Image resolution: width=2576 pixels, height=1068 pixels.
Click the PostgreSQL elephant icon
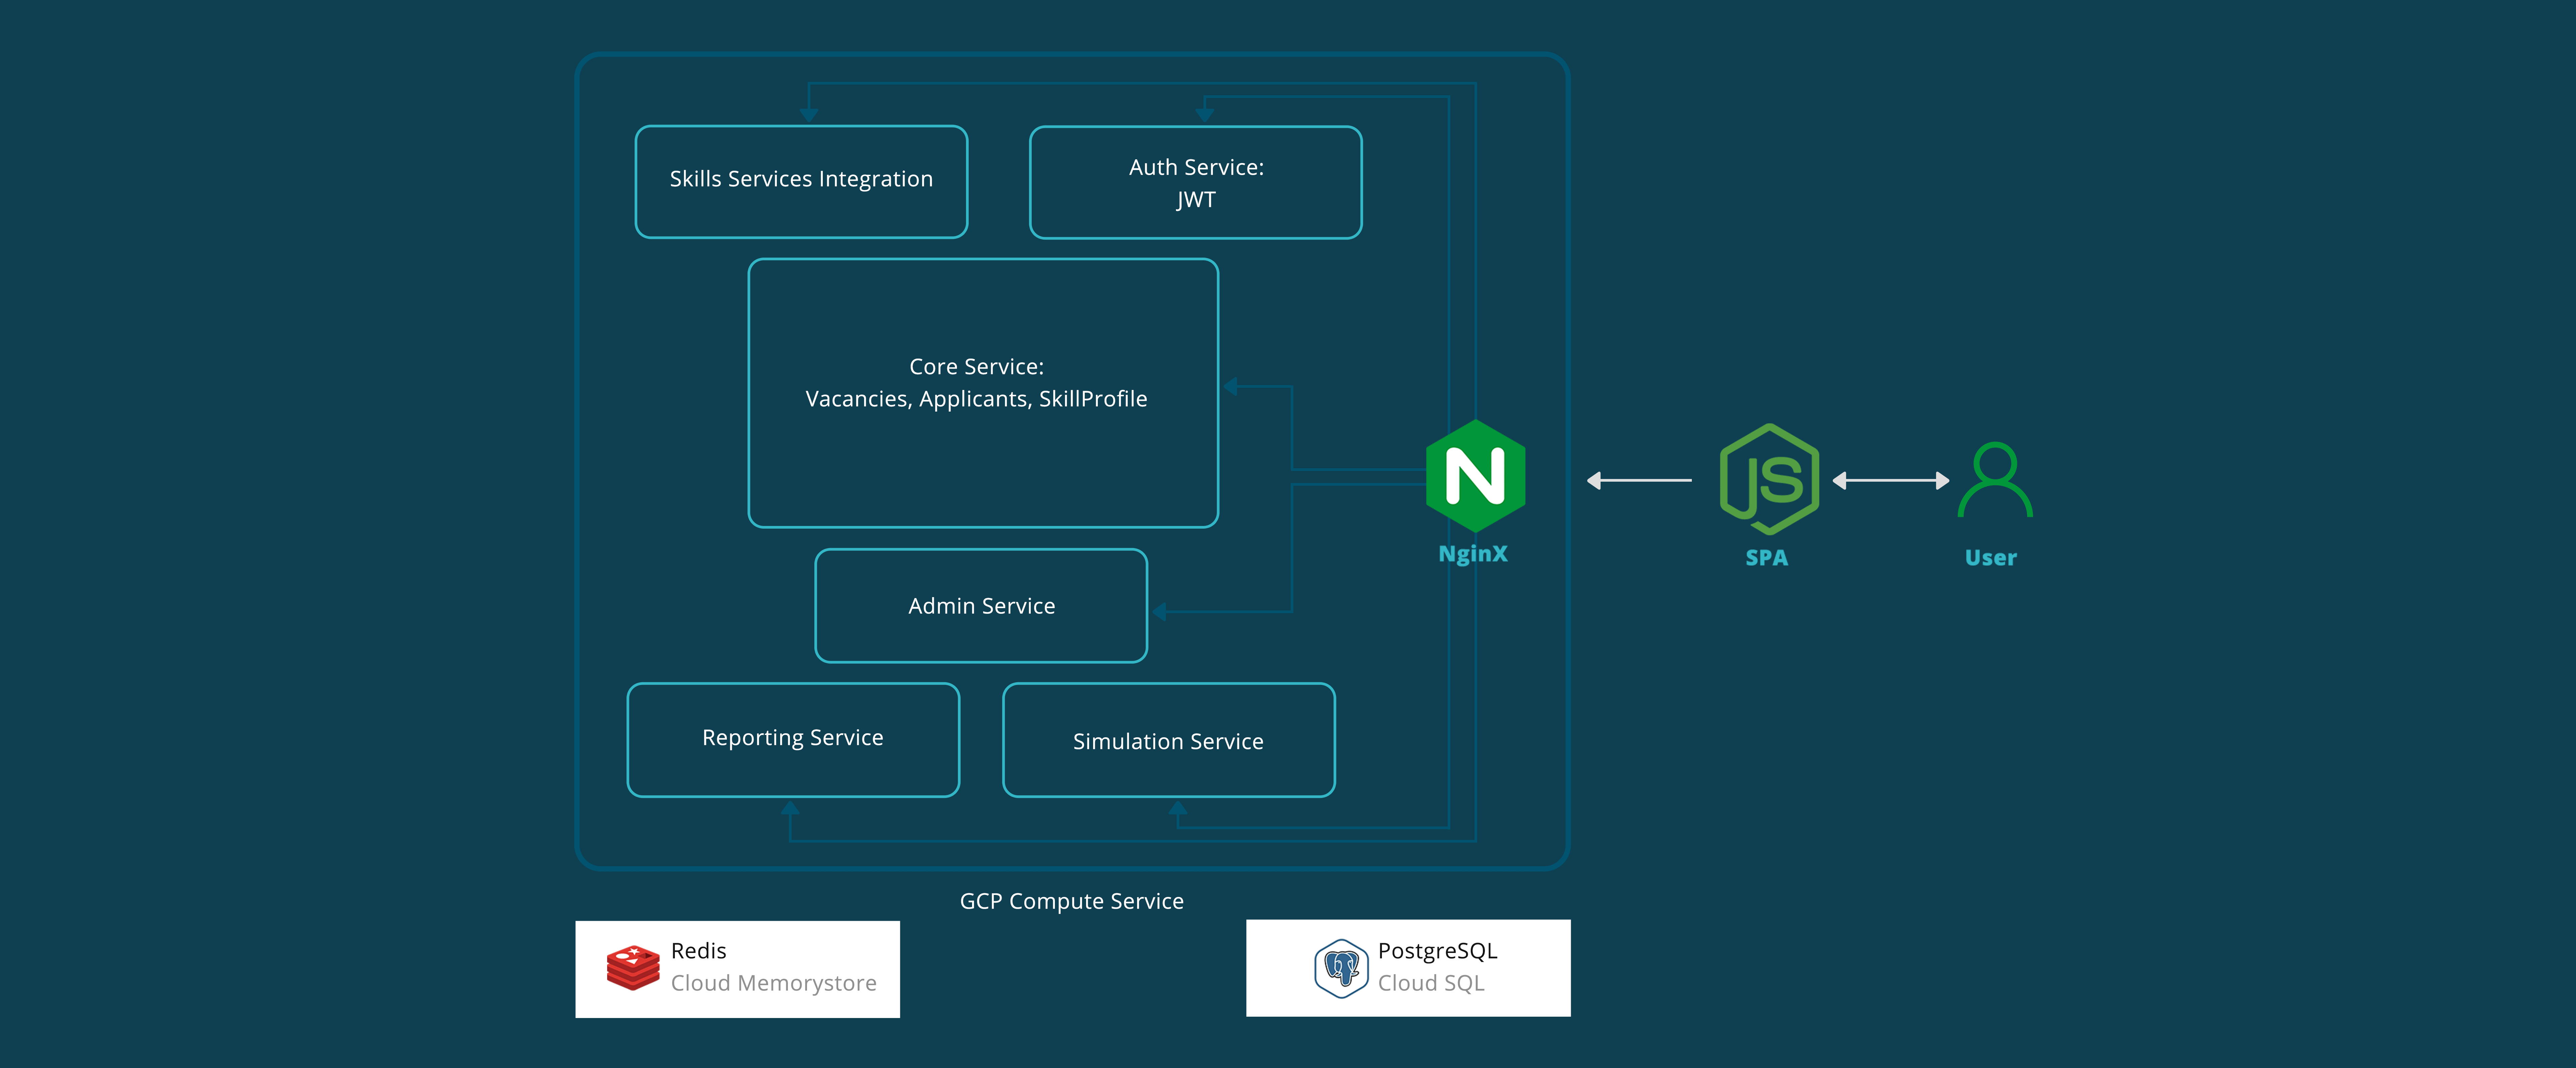click(1341, 968)
